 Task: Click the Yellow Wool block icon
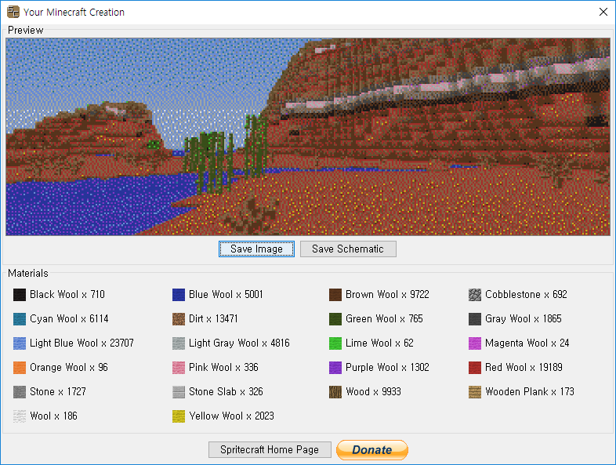[179, 416]
